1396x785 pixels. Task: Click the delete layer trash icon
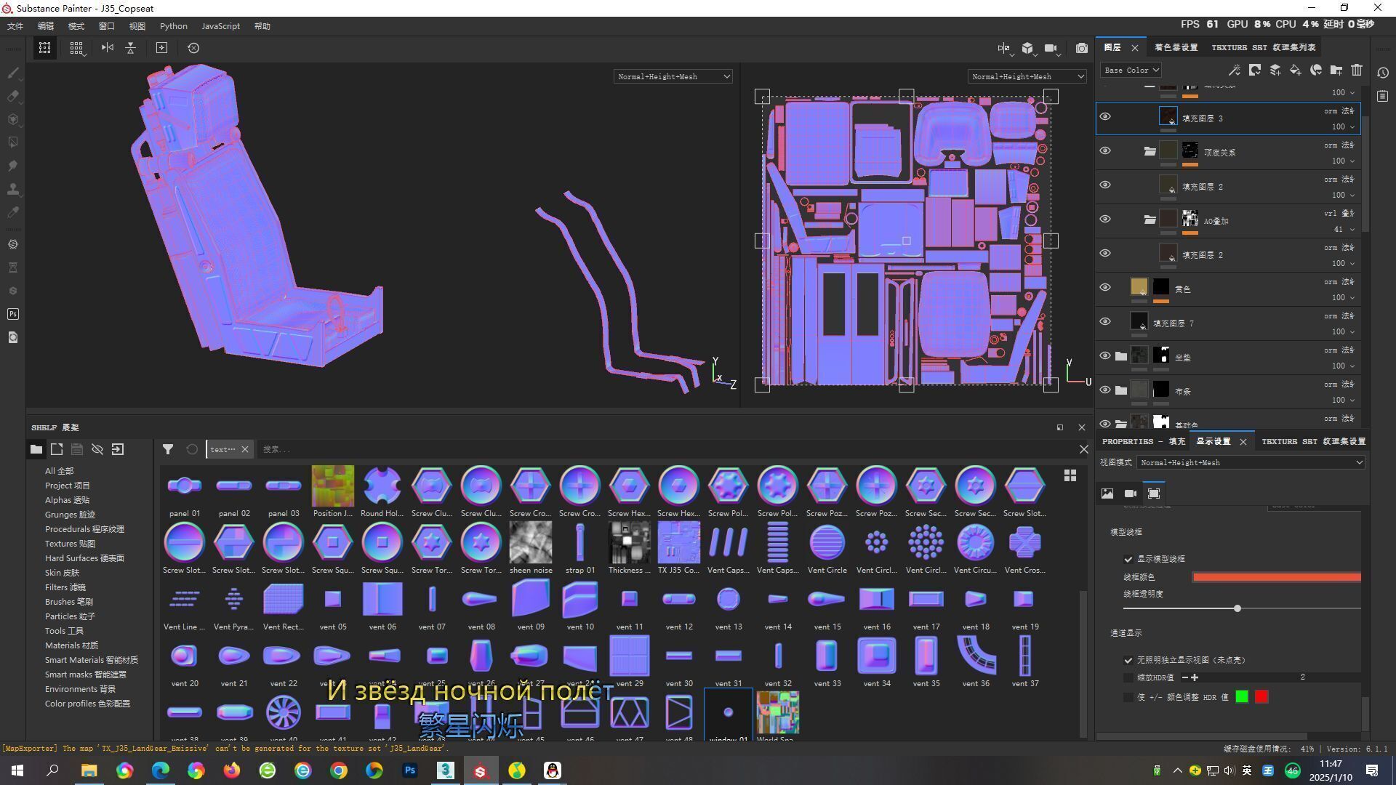[1357, 71]
